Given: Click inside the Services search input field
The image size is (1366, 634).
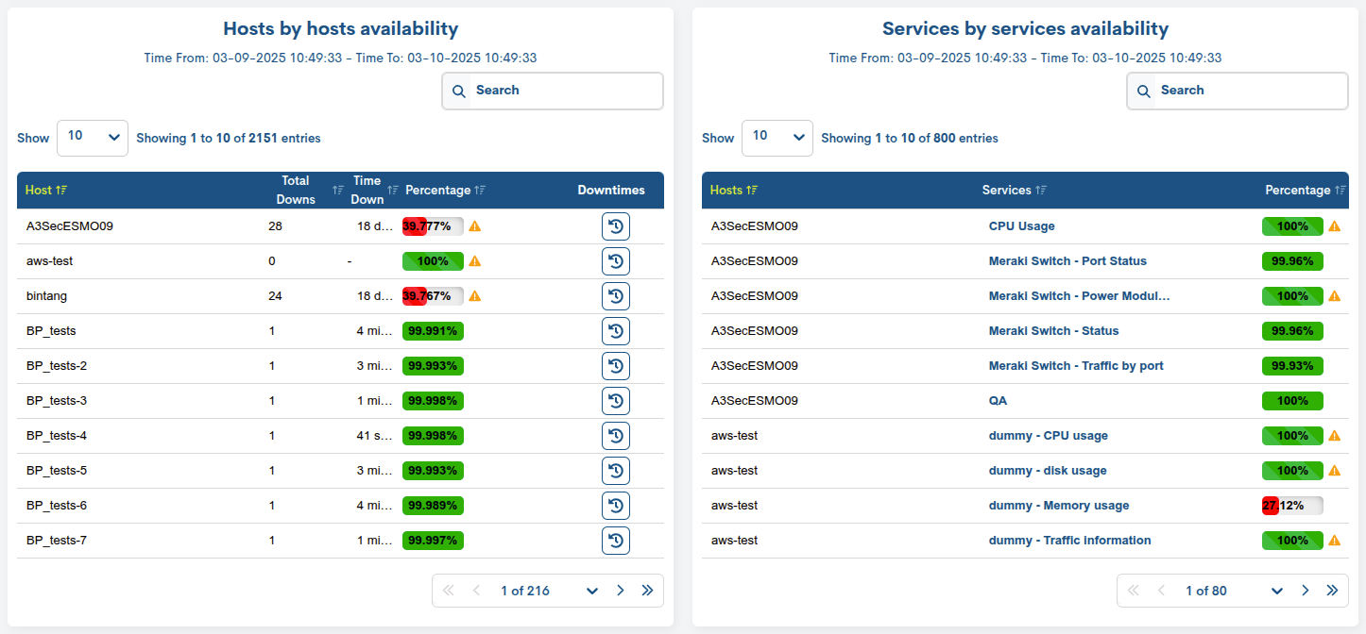Looking at the screenshot, I should coord(1247,91).
